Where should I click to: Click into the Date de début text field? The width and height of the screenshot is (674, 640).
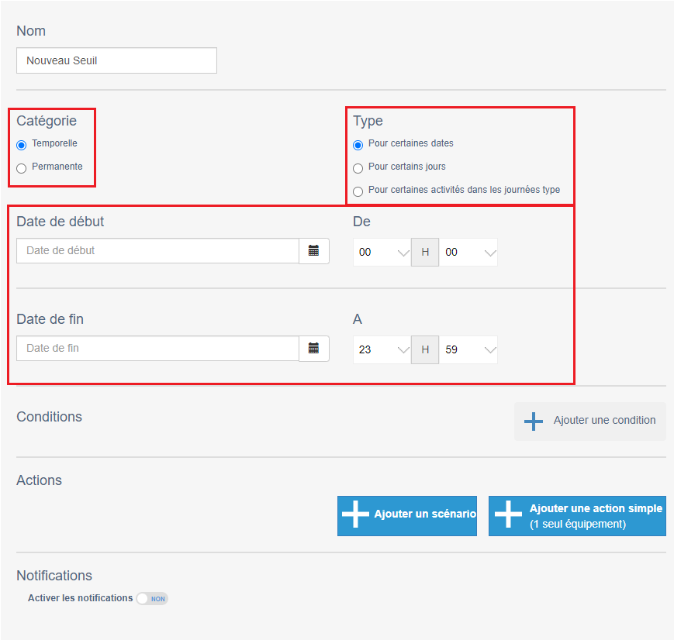(157, 251)
